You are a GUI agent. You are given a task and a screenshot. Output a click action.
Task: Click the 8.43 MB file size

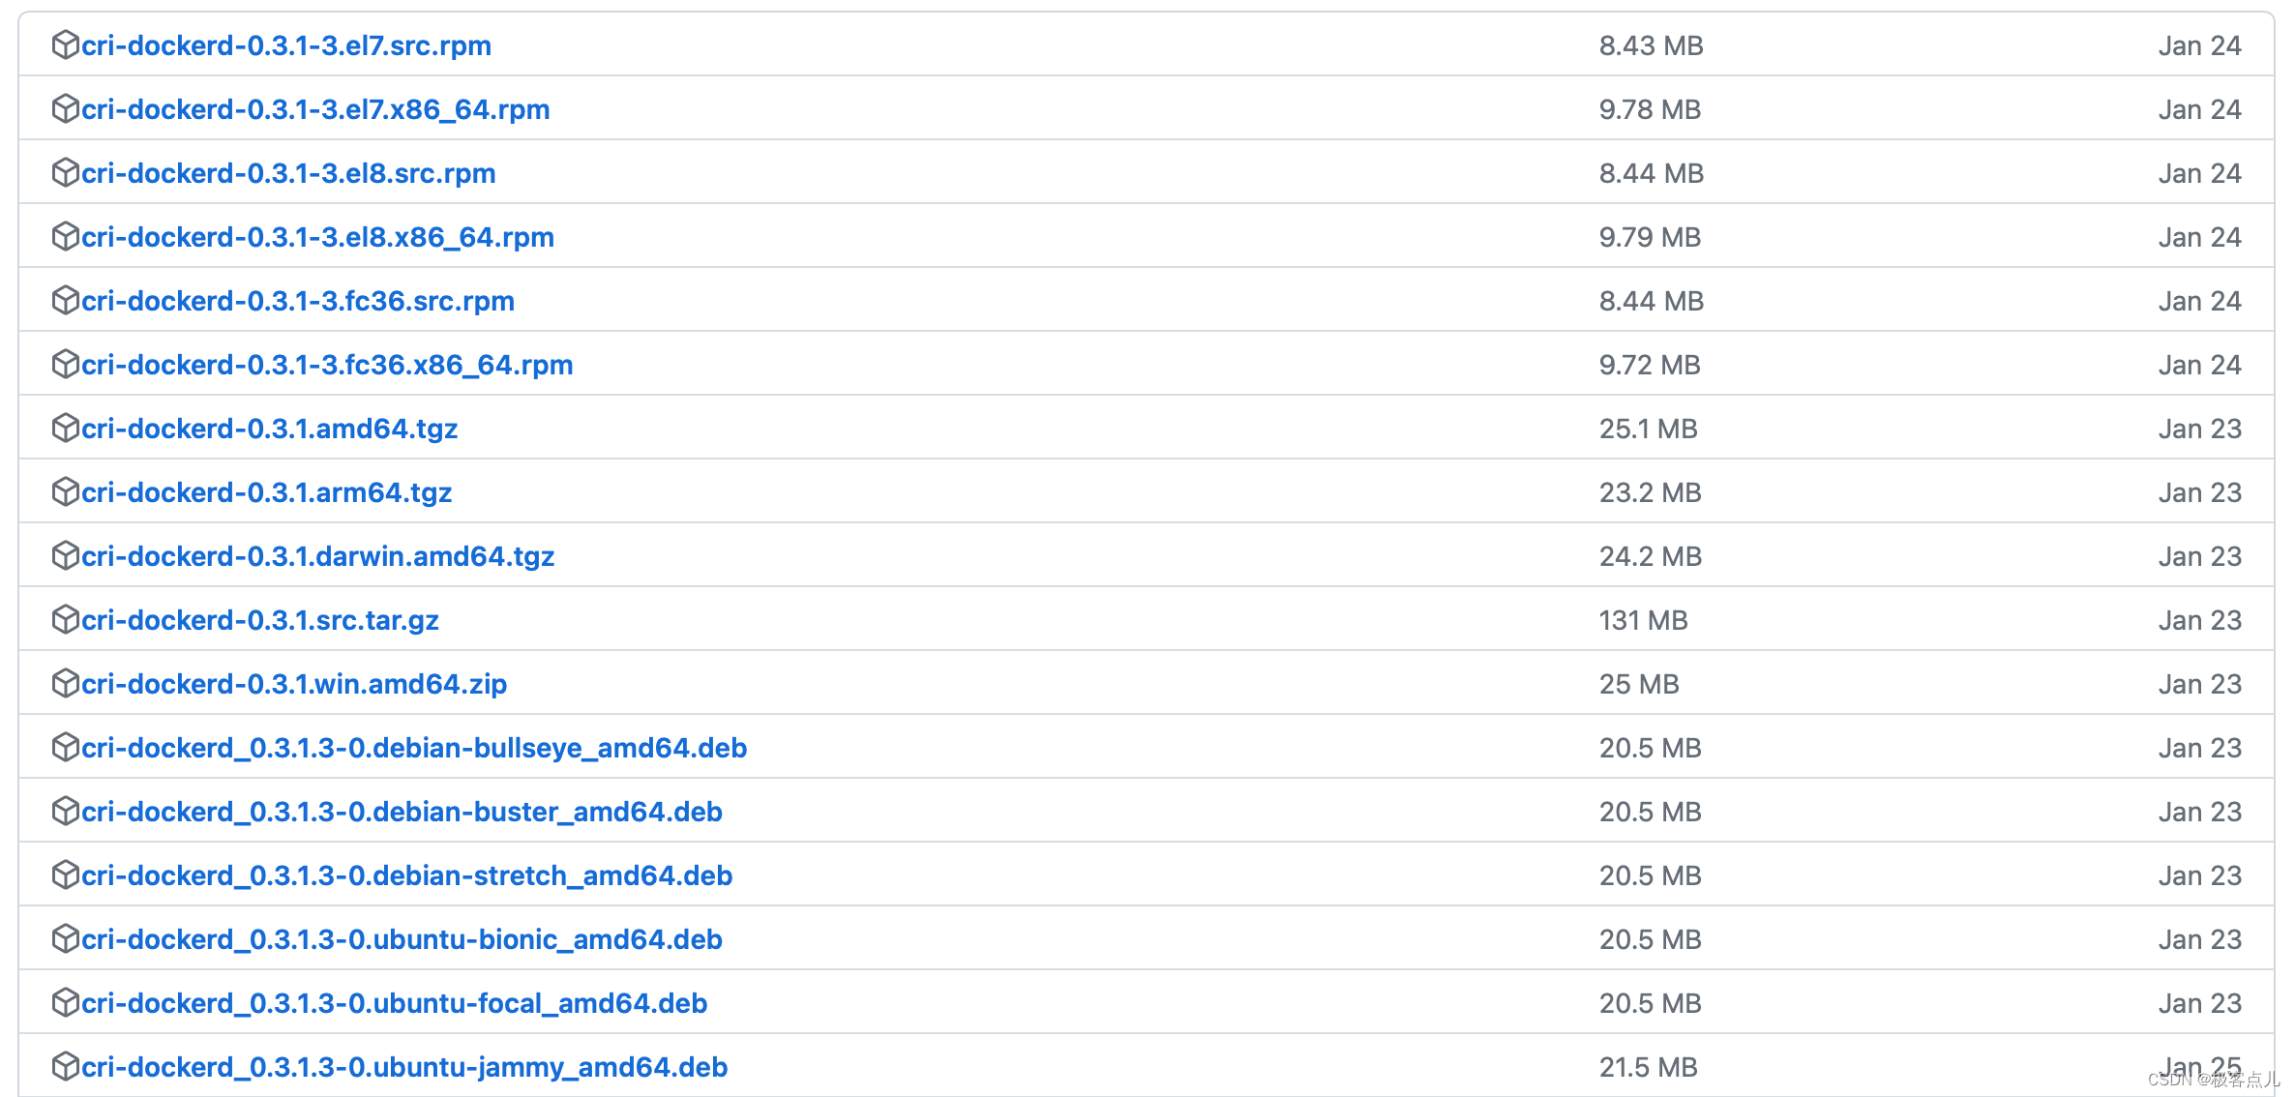[x=1651, y=45]
